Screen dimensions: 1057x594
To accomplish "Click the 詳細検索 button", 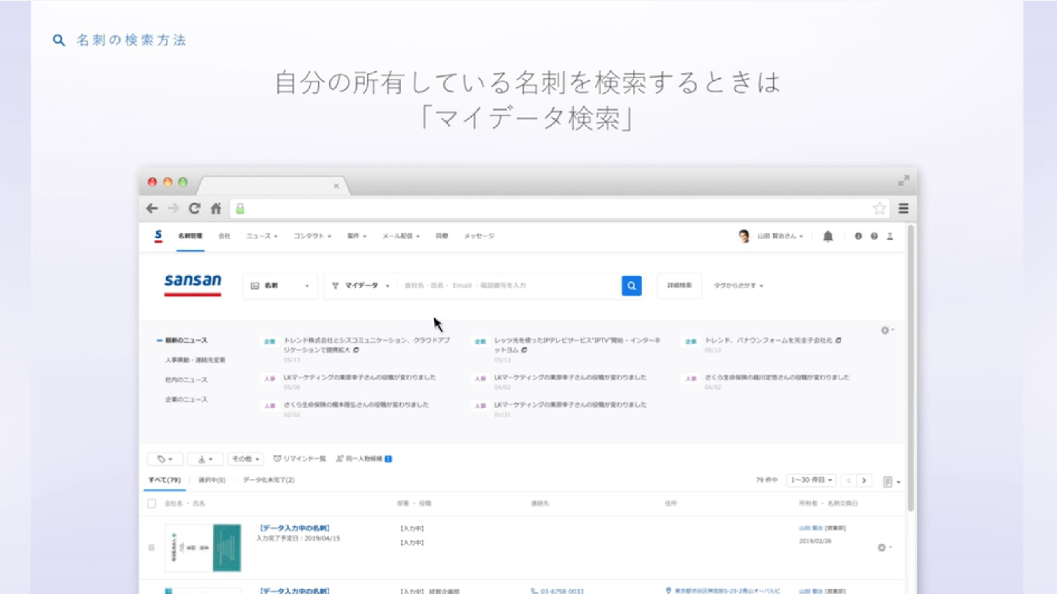I will coord(679,285).
